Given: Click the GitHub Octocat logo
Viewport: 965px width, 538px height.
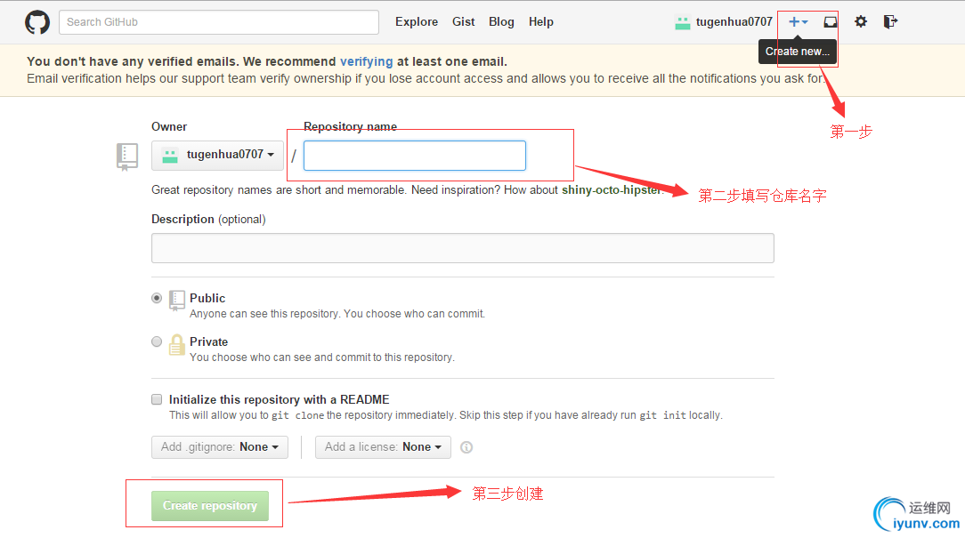Looking at the screenshot, I should 36,22.
